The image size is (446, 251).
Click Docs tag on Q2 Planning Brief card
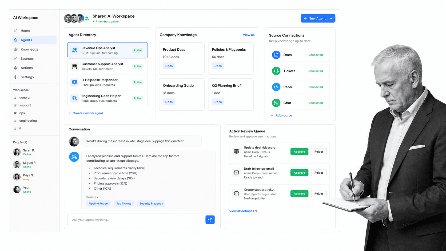pos(218,102)
